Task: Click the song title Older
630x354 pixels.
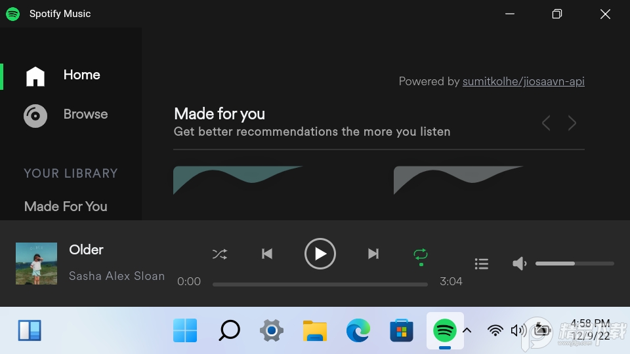Action: click(x=86, y=250)
